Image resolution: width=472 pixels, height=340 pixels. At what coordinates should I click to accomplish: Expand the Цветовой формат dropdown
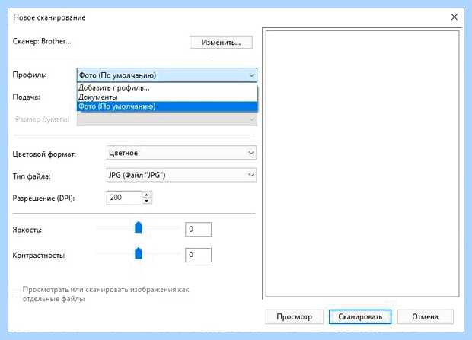click(x=181, y=153)
